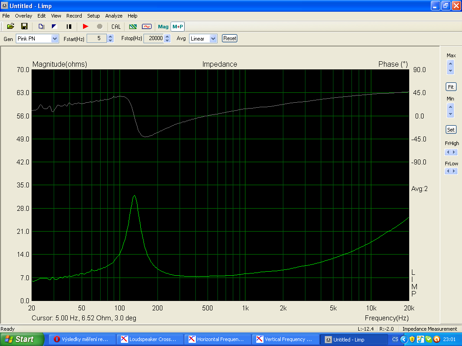Click the 23:01 taskbar clock
Image resolution: width=462 pixels, height=346 pixels.
pos(449,340)
